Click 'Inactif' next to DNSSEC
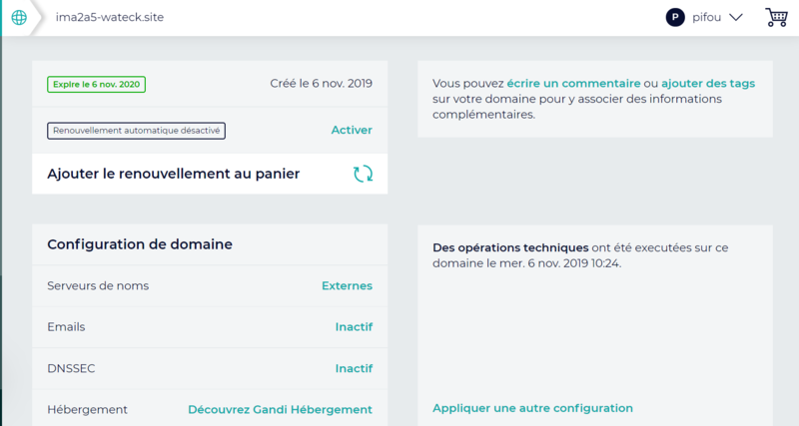Image resolution: width=799 pixels, height=426 pixels. (x=354, y=368)
